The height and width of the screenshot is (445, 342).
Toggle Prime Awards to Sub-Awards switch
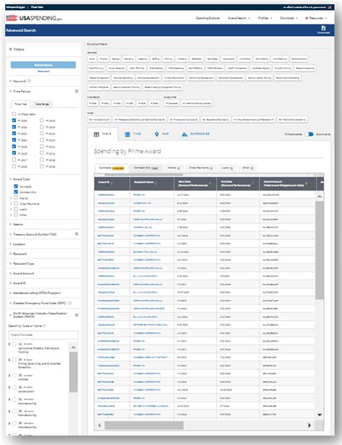click(x=309, y=134)
